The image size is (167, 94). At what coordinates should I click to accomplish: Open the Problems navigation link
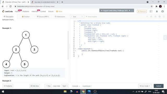(x=26, y=11)
